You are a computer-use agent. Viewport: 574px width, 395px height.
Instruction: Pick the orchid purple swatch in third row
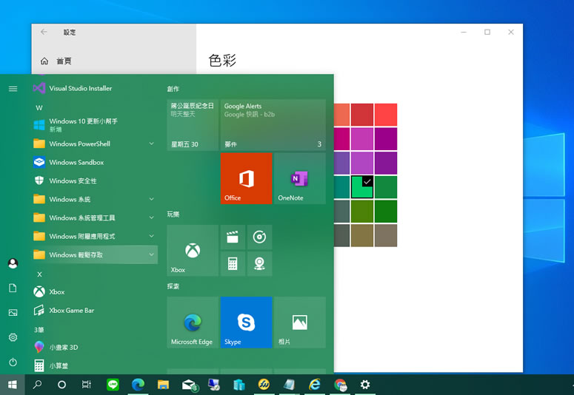point(362,163)
